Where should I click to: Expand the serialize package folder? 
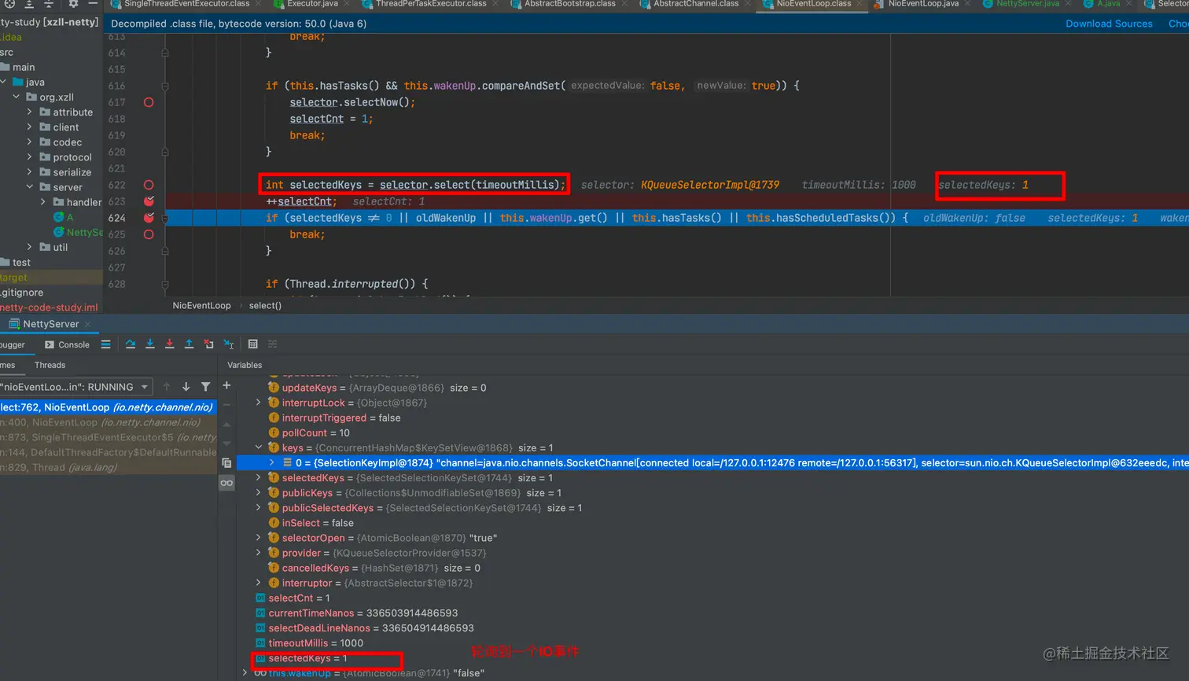[30, 172]
